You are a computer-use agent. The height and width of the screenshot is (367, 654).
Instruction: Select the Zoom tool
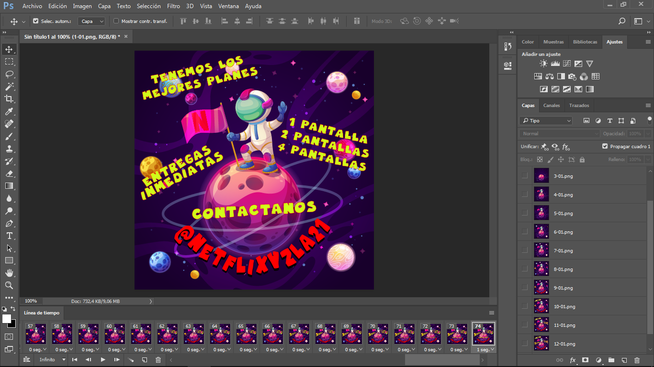[9, 285]
